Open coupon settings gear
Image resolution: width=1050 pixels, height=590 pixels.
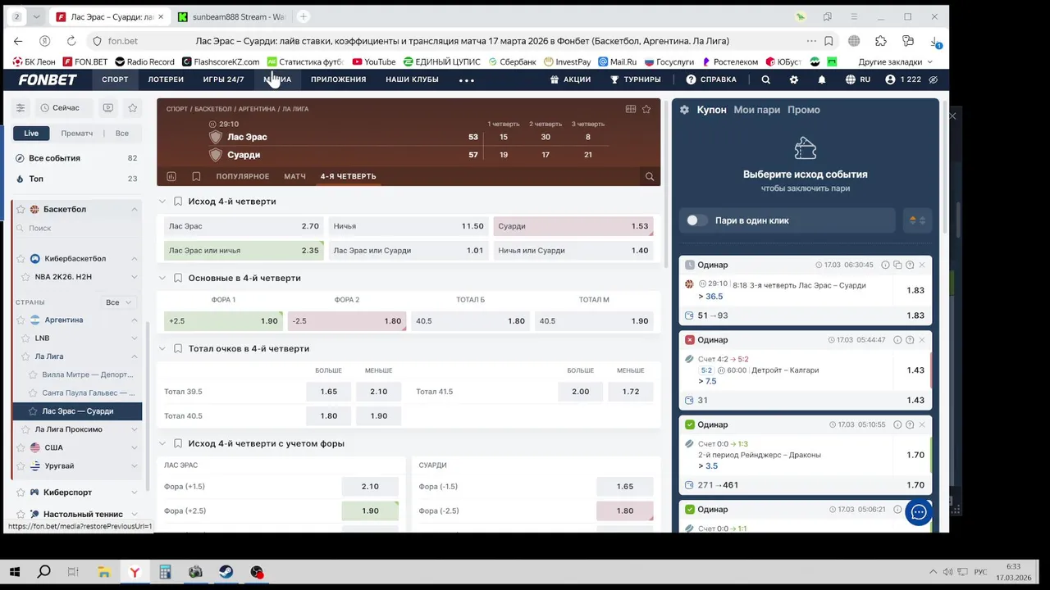click(685, 110)
